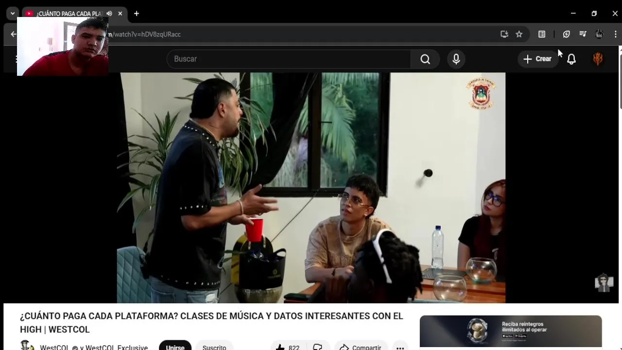
Task: Open the WestCOL channel avatar
Action: coord(27,346)
